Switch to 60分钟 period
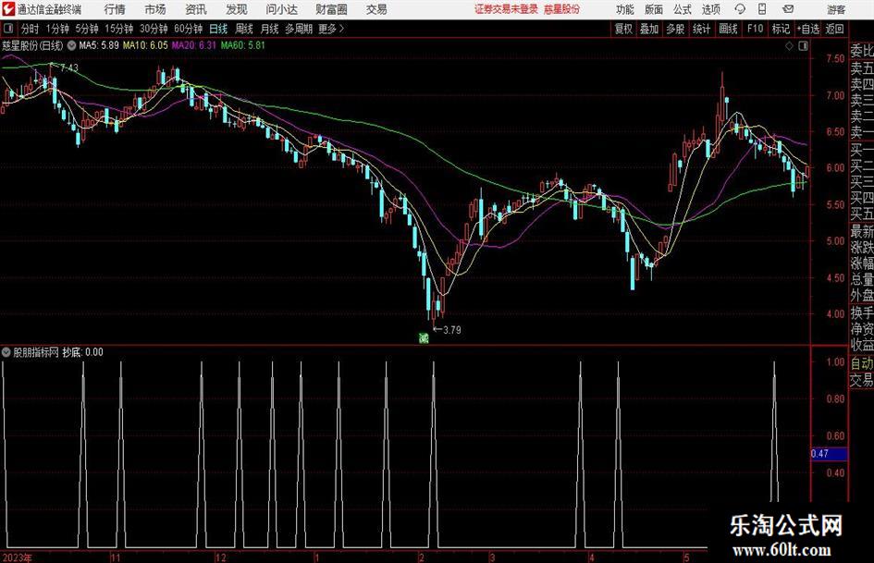Image resolution: width=874 pixels, height=563 pixels. (x=188, y=29)
